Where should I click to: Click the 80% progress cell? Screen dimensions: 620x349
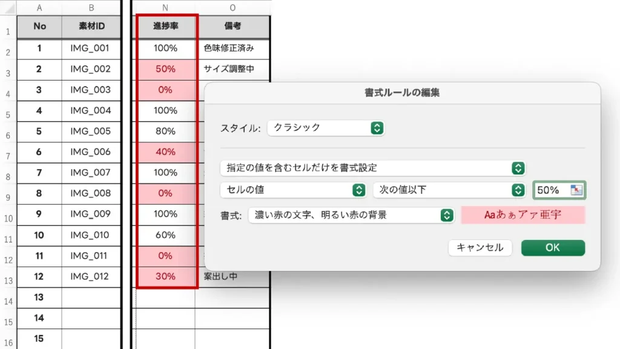pyautogui.click(x=165, y=131)
